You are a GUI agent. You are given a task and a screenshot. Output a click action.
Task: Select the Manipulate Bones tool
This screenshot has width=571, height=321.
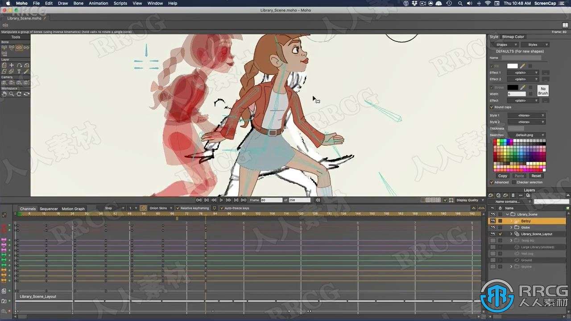(x=19, y=47)
